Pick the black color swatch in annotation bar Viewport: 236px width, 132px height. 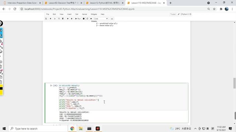1,88
